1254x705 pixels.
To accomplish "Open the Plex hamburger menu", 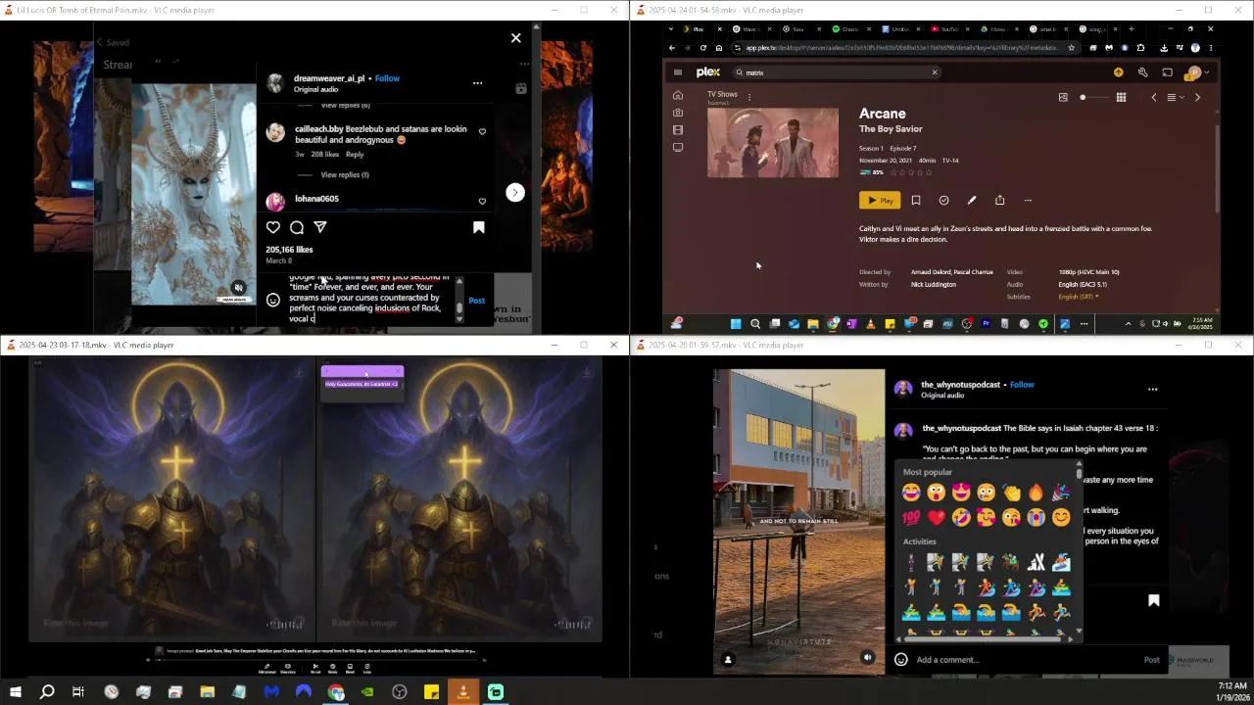I will tap(677, 71).
